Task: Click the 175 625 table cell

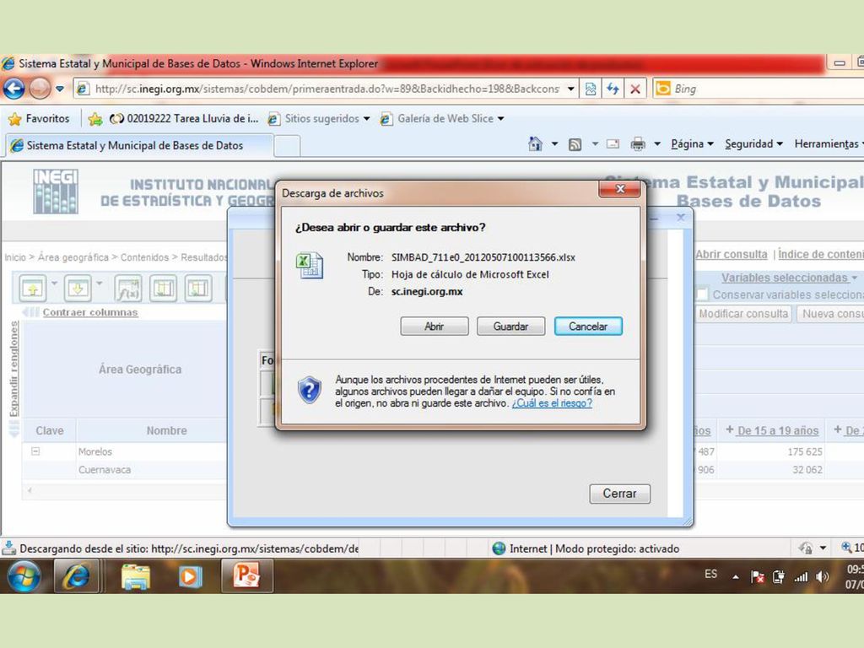Action: tap(804, 452)
